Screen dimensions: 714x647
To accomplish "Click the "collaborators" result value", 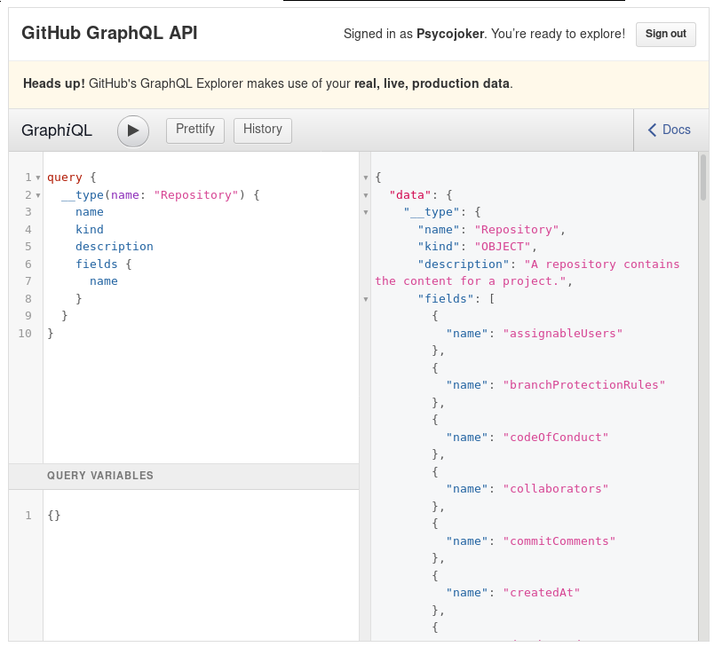I will coord(556,489).
